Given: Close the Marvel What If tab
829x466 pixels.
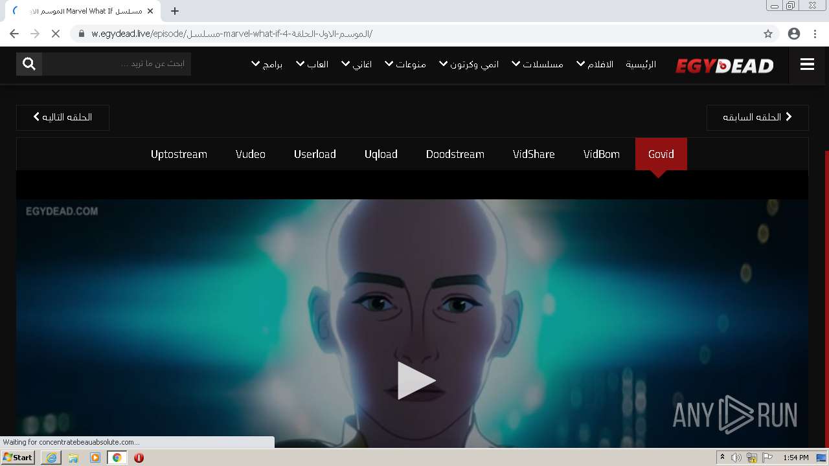Looking at the screenshot, I should pyautogui.click(x=150, y=11).
